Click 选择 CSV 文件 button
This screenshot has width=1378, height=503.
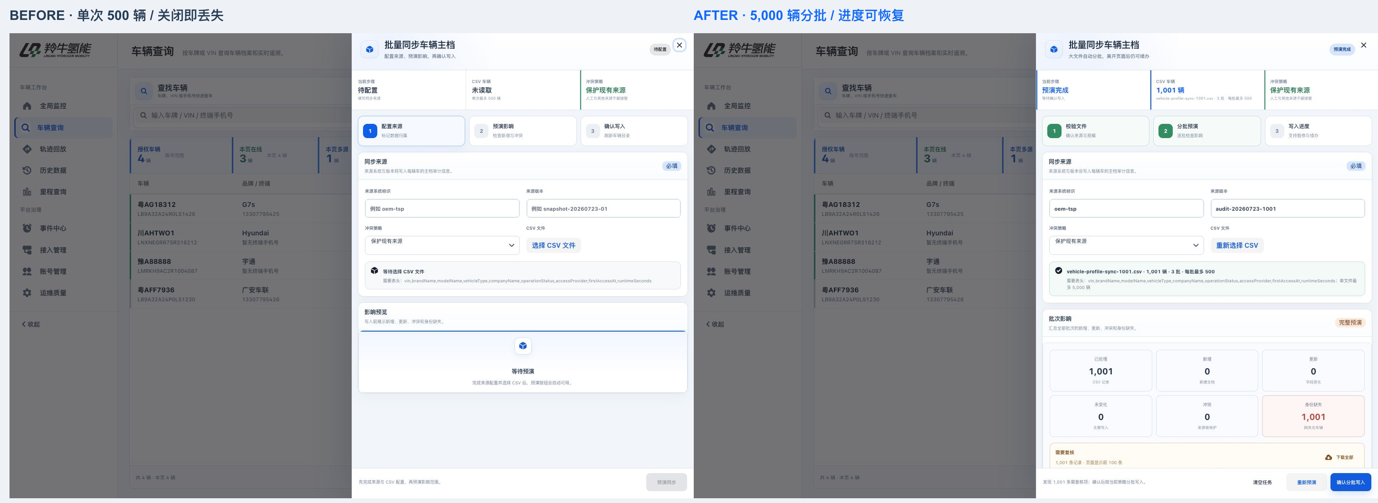tap(554, 245)
